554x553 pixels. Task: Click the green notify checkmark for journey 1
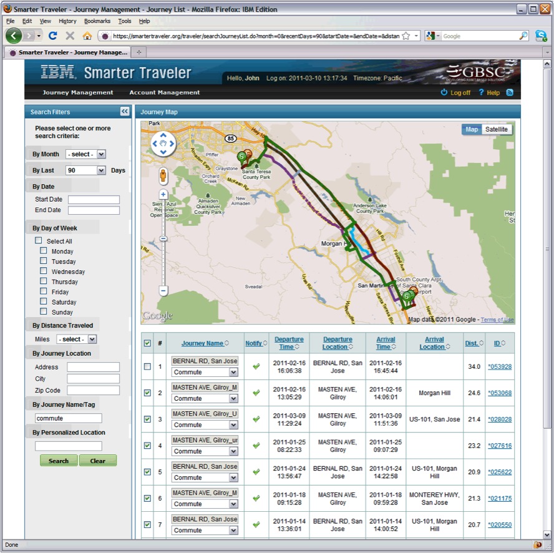pyautogui.click(x=256, y=366)
